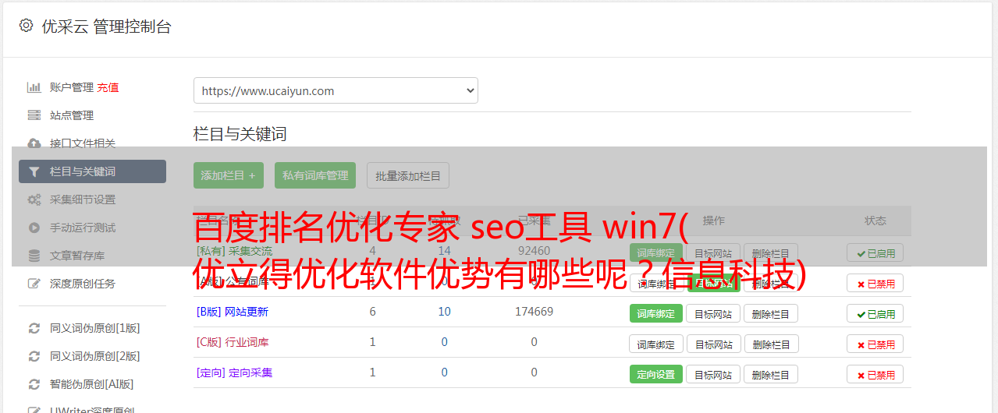Image resolution: width=998 pixels, height=413 pixels.
Task: Click the gear icon beside 优采云 管理控制台
Action: point(26,26)
